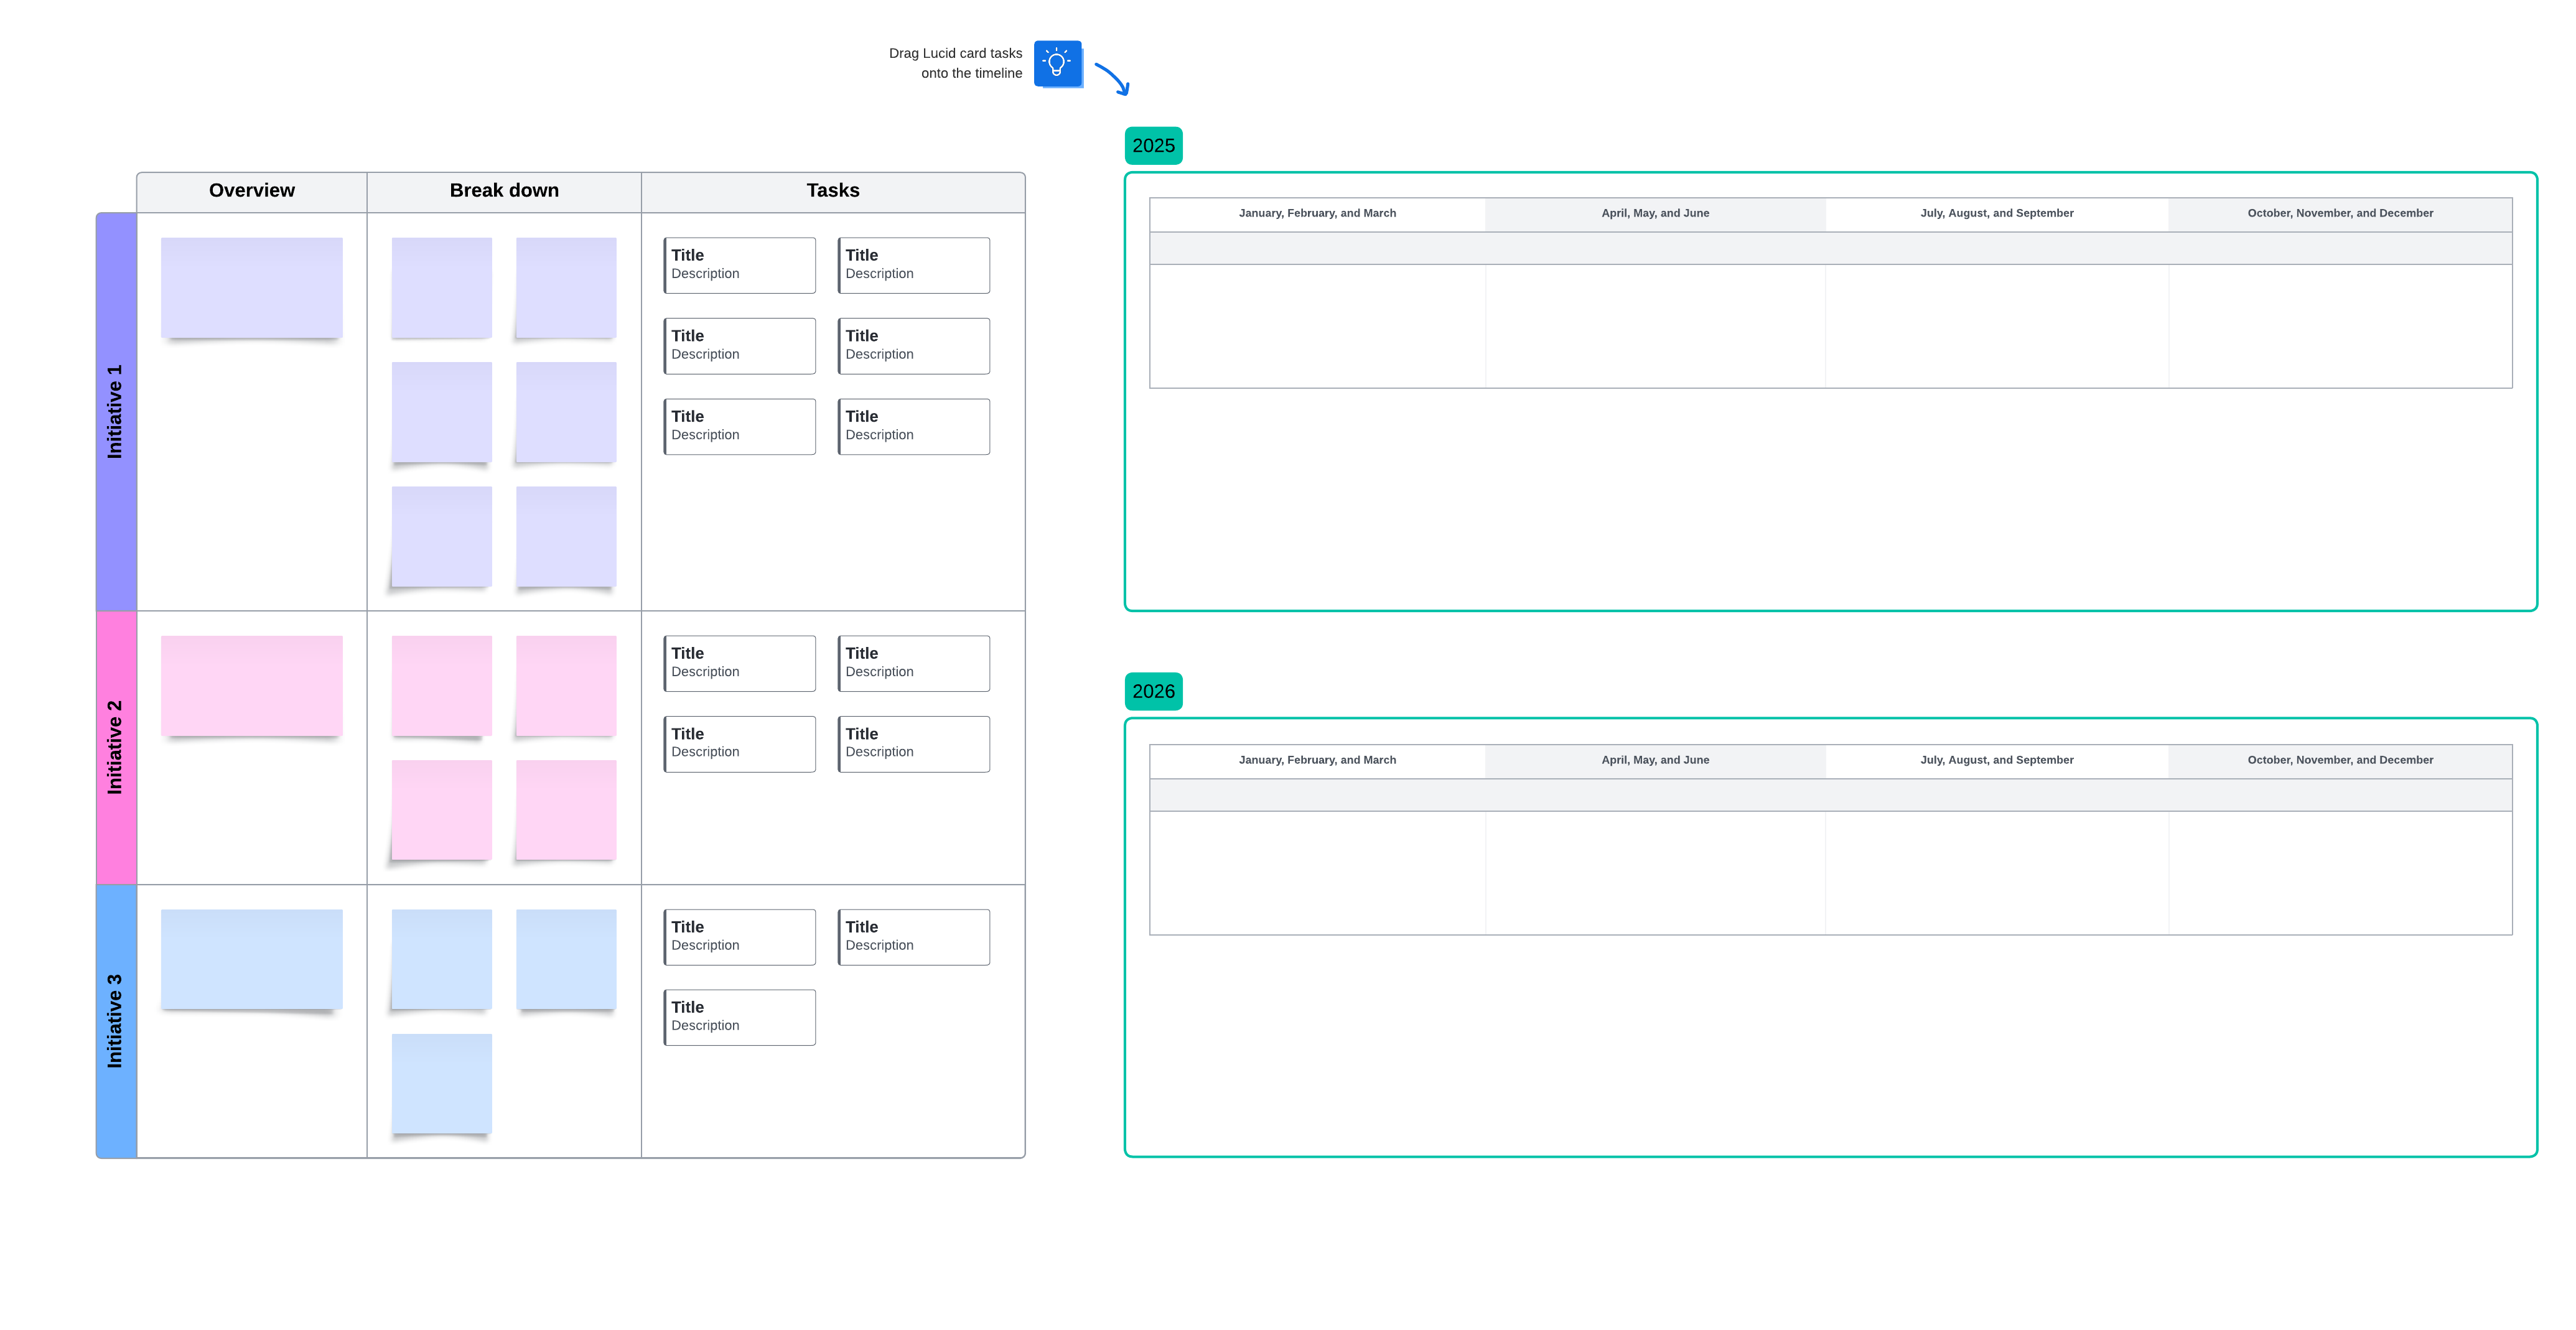This screenshot has height=1330, width=2576.
Task: Select the Overview column header
Action: coord(251,190)
